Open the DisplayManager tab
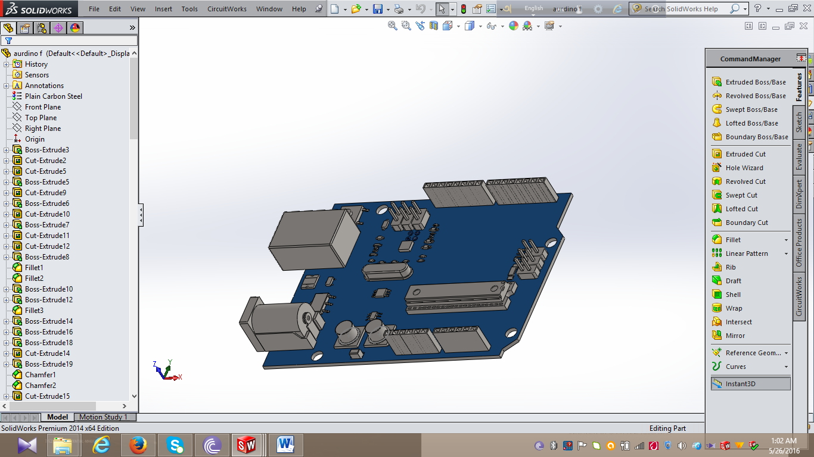Image resolution: width=814 pixels, height=457 pixels. click(x=75, y=28)
